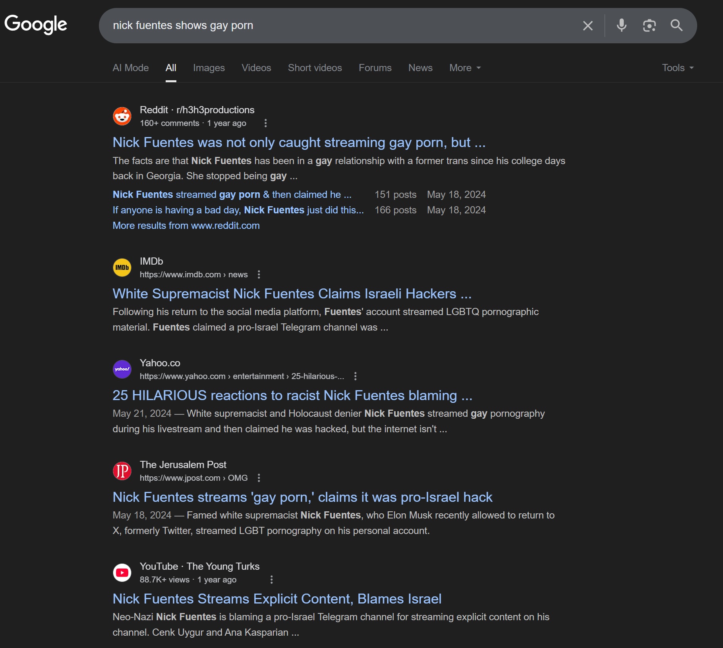Open three-dot menu for Reddit result
723x648 pixels.
click(265, 123)
